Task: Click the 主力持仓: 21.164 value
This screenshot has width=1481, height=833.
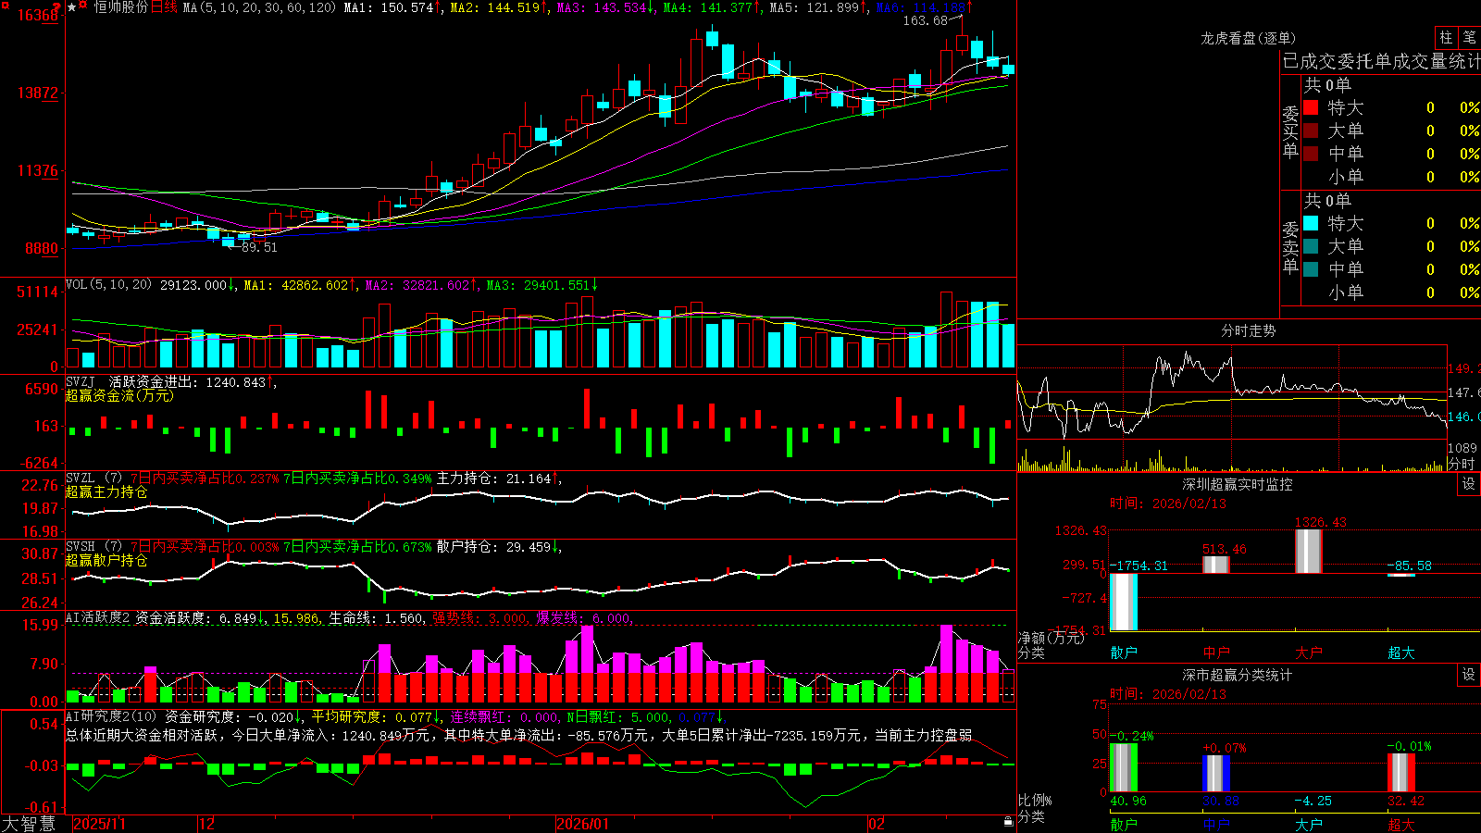Action: pos(496,479)
